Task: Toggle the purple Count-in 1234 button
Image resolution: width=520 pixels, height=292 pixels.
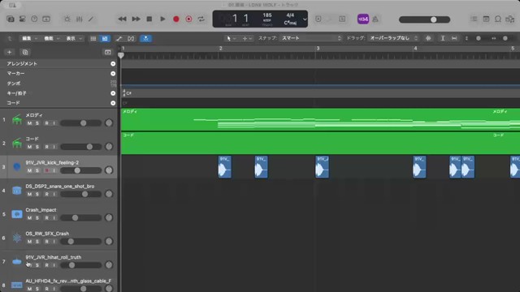Action: point(363,19)
